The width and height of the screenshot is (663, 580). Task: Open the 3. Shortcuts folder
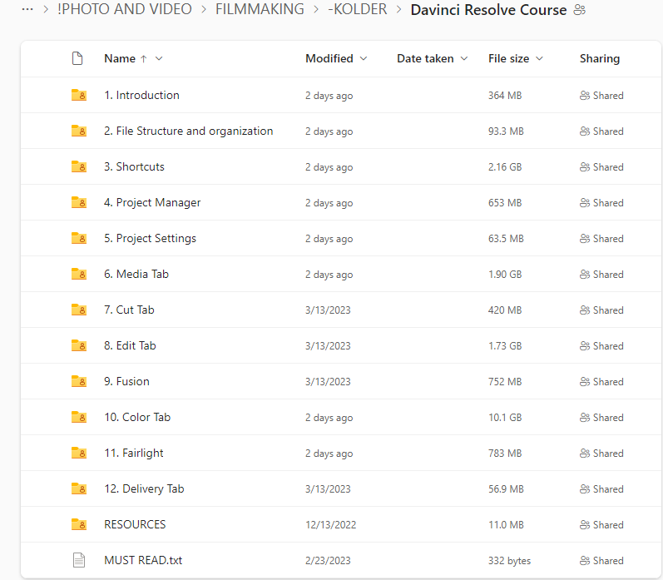pos(134,166)
